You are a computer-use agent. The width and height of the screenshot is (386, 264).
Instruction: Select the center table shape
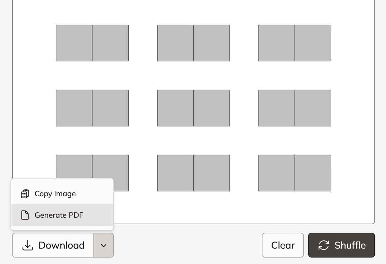[193, 108]
